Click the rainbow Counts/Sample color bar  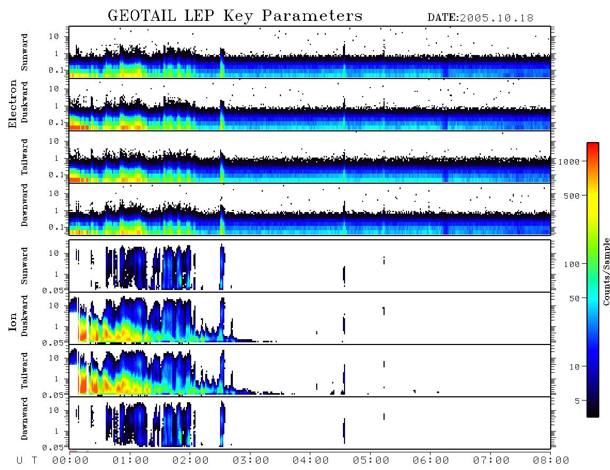coord(593,280)
